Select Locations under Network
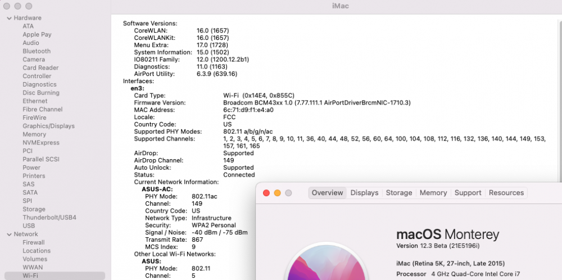This screenshot has width=562, height=280. point(37,251)
